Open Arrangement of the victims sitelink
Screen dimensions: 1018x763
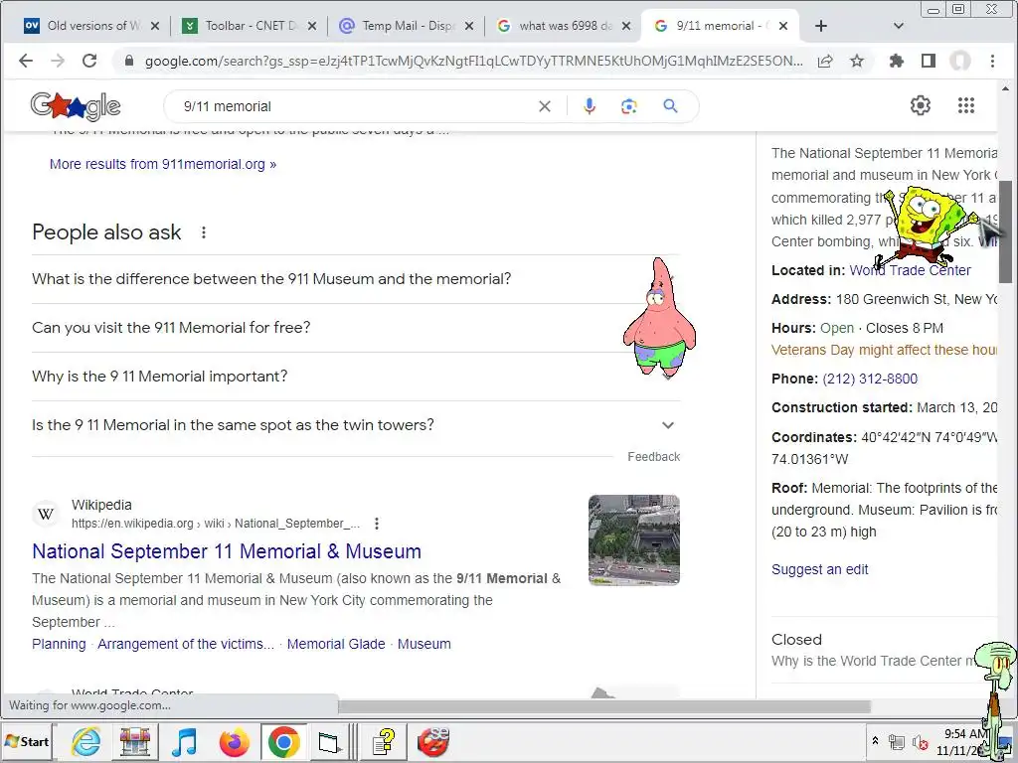(186, 644)
